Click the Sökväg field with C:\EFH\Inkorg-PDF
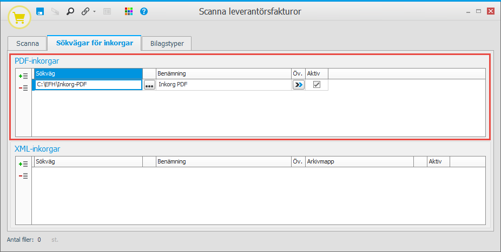501x252 pixels. [88, 85]
